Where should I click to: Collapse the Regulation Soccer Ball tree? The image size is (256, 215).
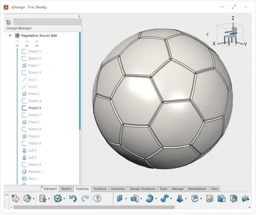click(x=10, y=36)
